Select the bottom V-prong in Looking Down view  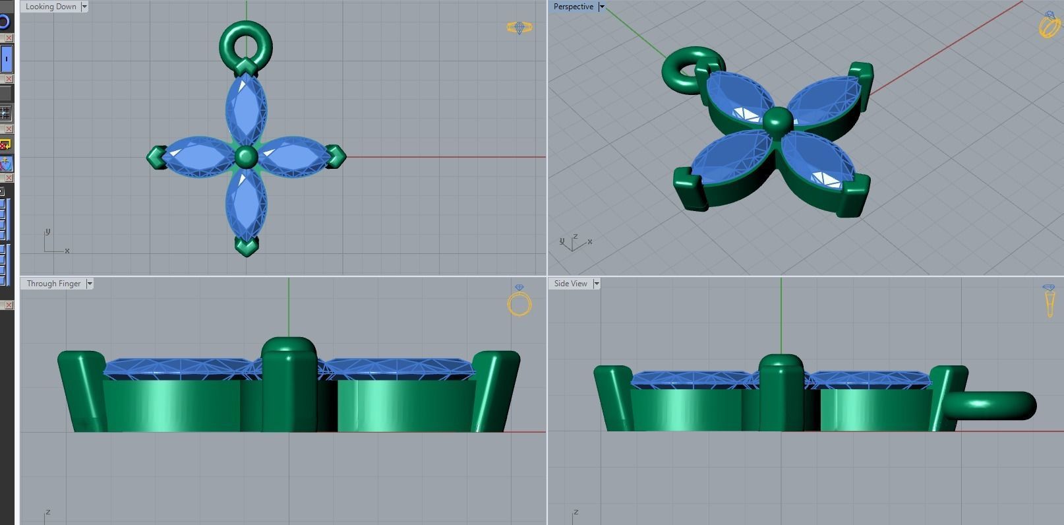tap(247, 247)
